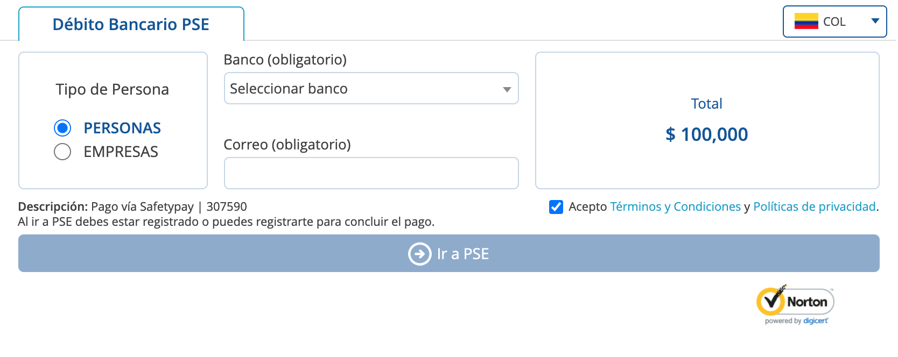Switch to the Débito Bancario PSE tab
898x357 pixels.
(131, 25)
